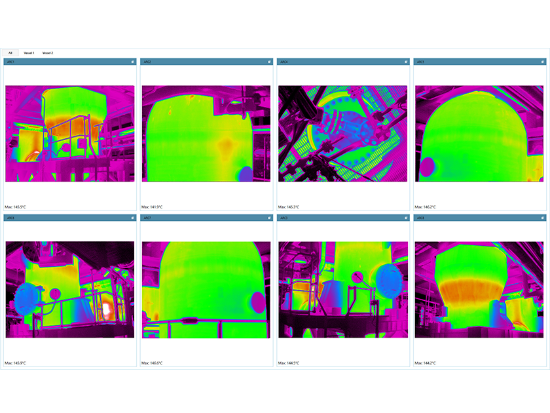Click the ARC8 panel header icon
The width and height of the screenshot is (550, 413).
tap(543, 218)
